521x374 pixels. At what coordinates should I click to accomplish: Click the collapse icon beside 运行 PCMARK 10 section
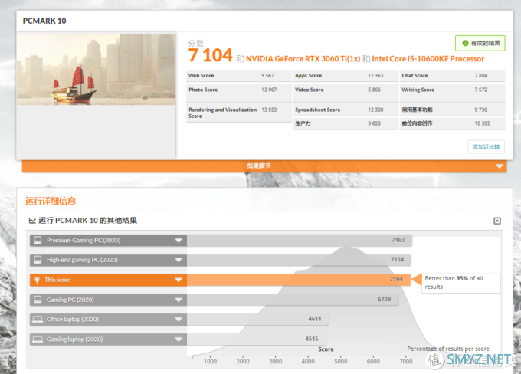tap(497, 221)
